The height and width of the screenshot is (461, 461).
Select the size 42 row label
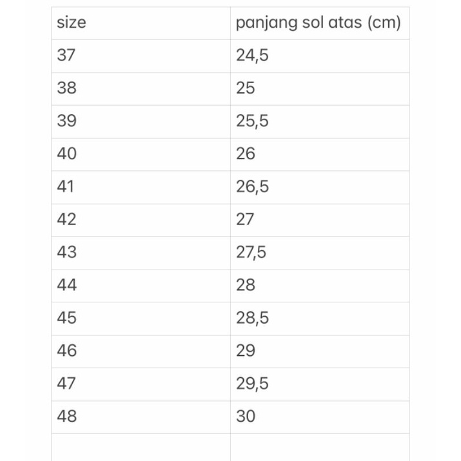tap(66, 220)
